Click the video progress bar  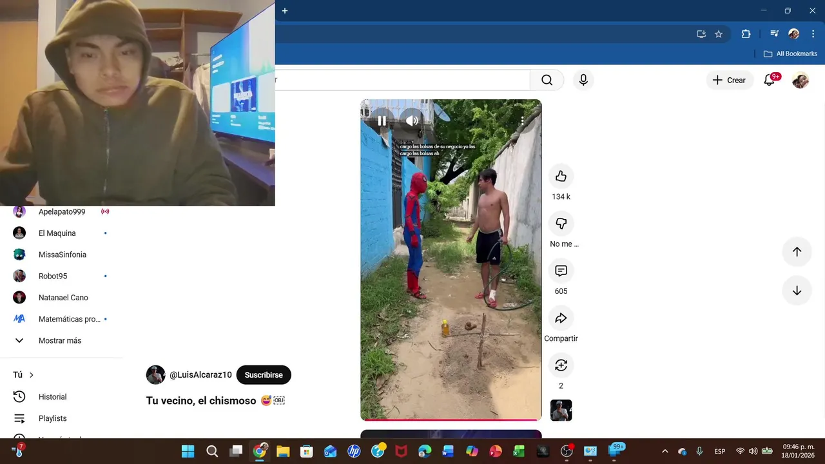point(451,420)
